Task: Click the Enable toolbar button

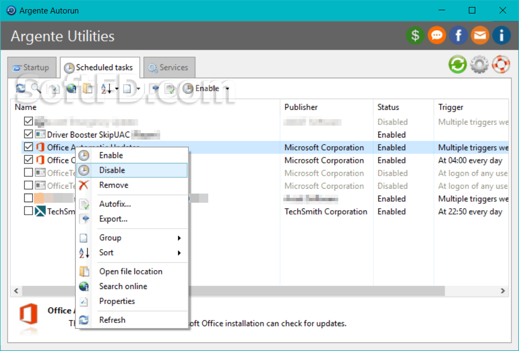Action: [x=201, y=88]
